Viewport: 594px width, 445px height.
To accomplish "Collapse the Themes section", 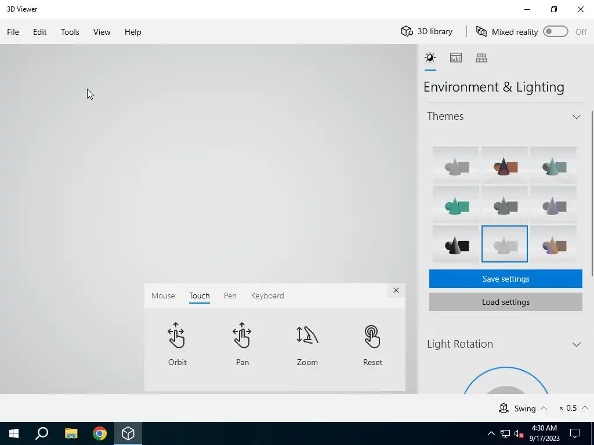I will (576, 116).
